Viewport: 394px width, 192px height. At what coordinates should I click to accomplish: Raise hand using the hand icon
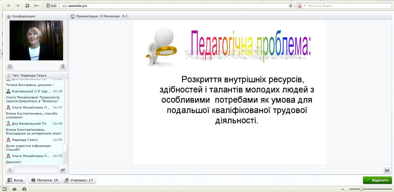(63, 66)
